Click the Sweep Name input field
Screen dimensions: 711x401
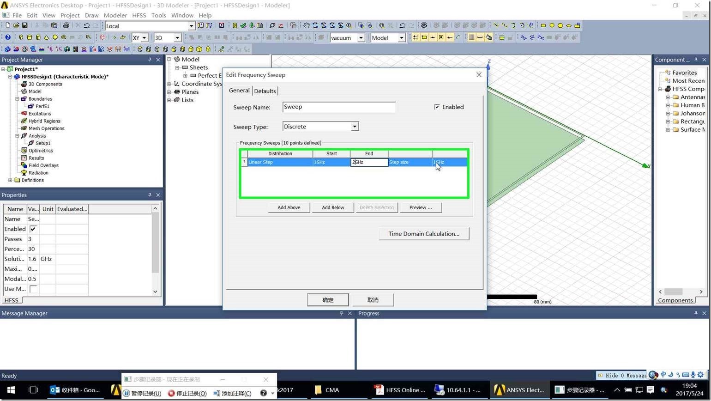(x=339, y=107)
